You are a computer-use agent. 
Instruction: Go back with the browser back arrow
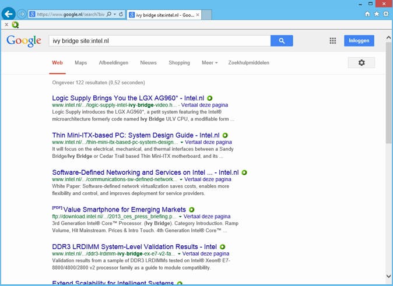pos(9,14)
